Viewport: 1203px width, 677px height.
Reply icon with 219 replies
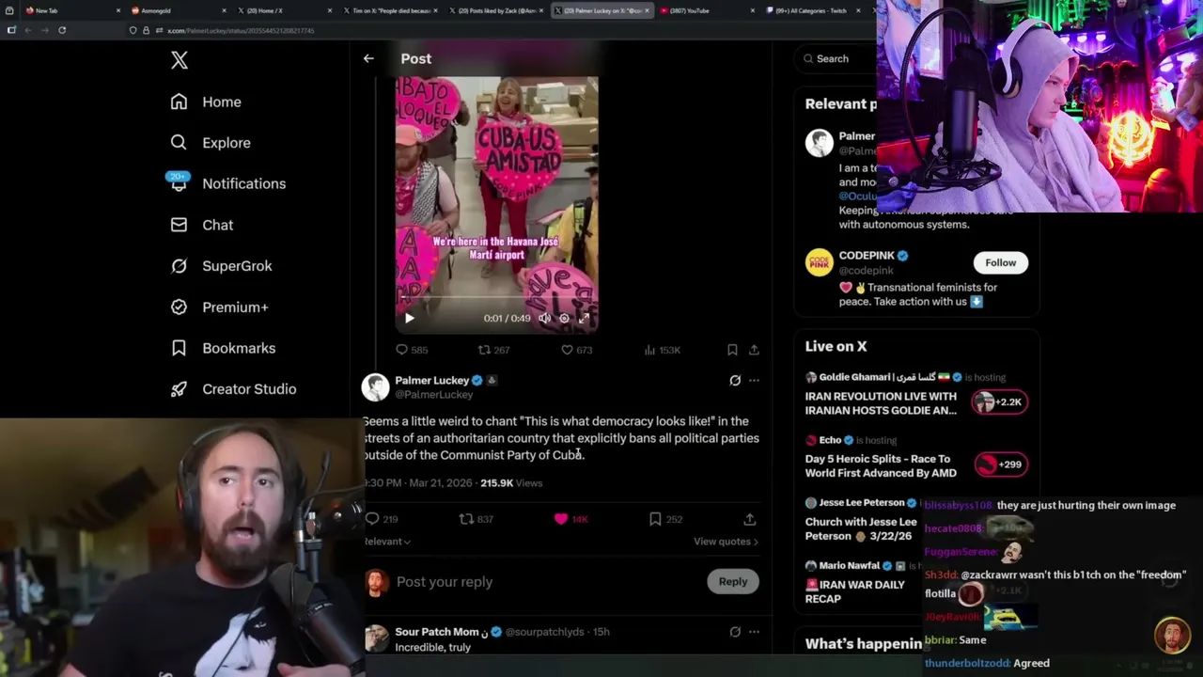pyautogui.click(x=382, y=519)
